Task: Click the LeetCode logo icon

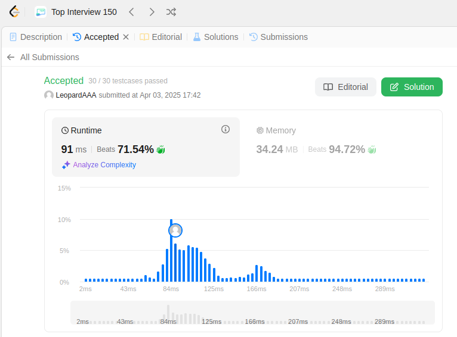Action: coord(14,12)
